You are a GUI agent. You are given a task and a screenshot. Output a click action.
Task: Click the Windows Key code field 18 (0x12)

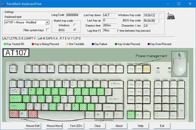click(150, 16)
